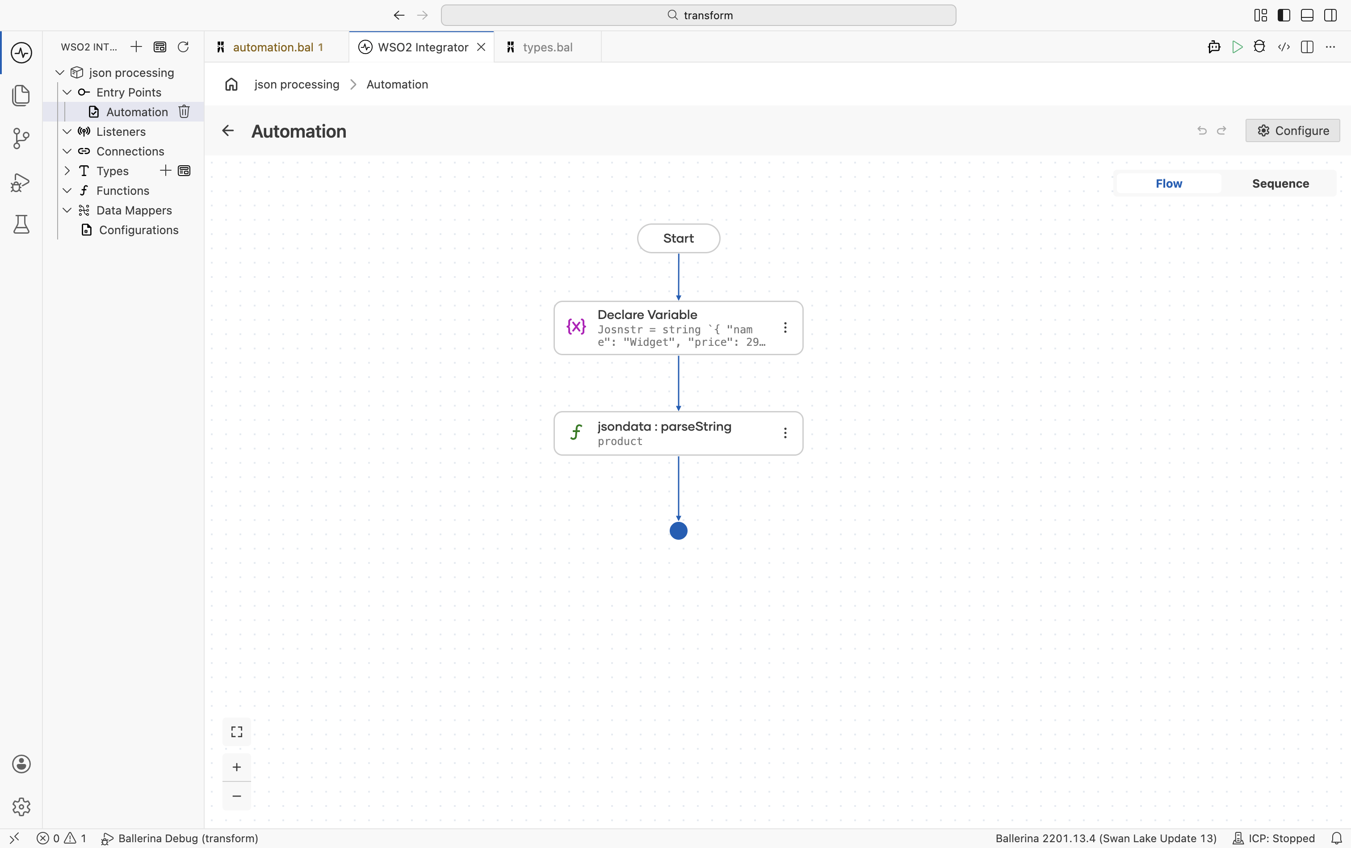Open the Source Control branch icon
Viewport: 1351px width, 848px height.
coord(21,139)
